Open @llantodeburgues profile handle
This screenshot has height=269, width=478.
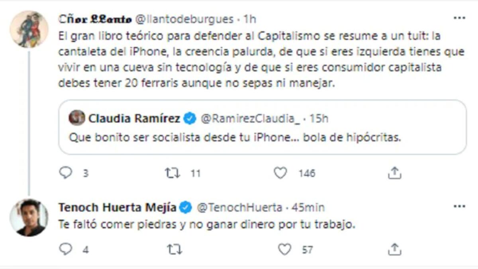pos(185,19)
